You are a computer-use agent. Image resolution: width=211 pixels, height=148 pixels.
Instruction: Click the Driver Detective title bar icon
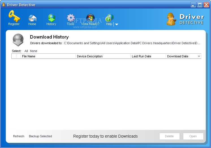pyautogui.click(x=4, y=5)
